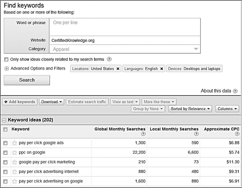The height and width of the screenshot is (188, 242).
Task: Remove the Languages: English filter
Action: tap(162, 69)
